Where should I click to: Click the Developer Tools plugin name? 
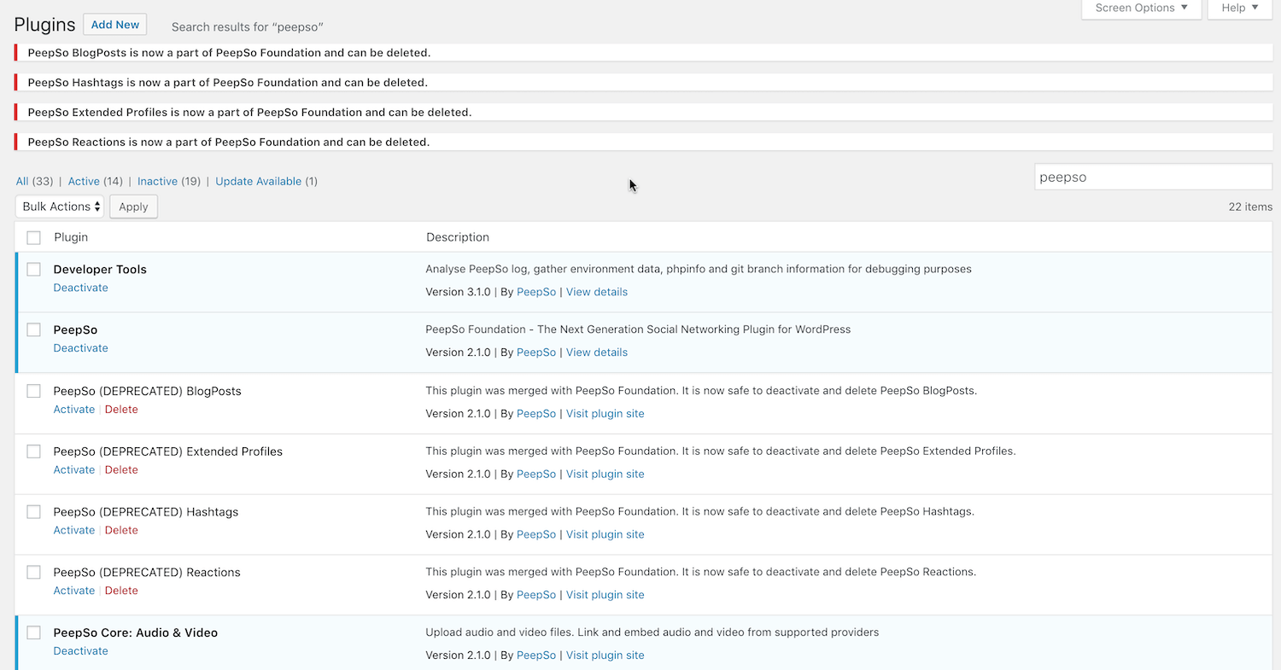pos(100,270)
